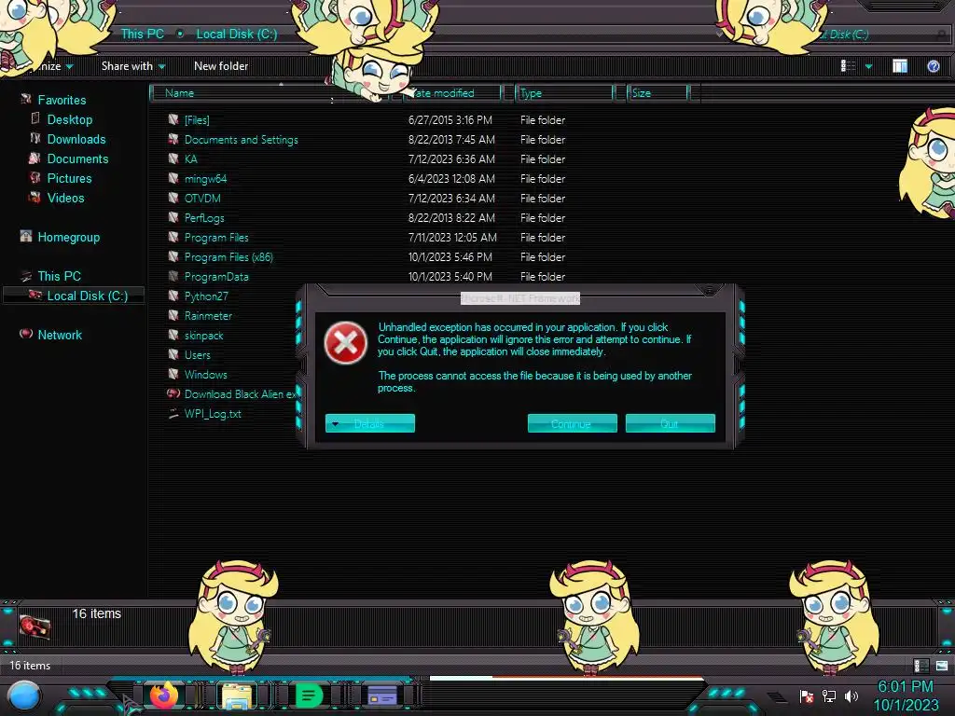Screen dimensions: 955x716
Task: Select the Windows folder
Action: coord(205,375)
